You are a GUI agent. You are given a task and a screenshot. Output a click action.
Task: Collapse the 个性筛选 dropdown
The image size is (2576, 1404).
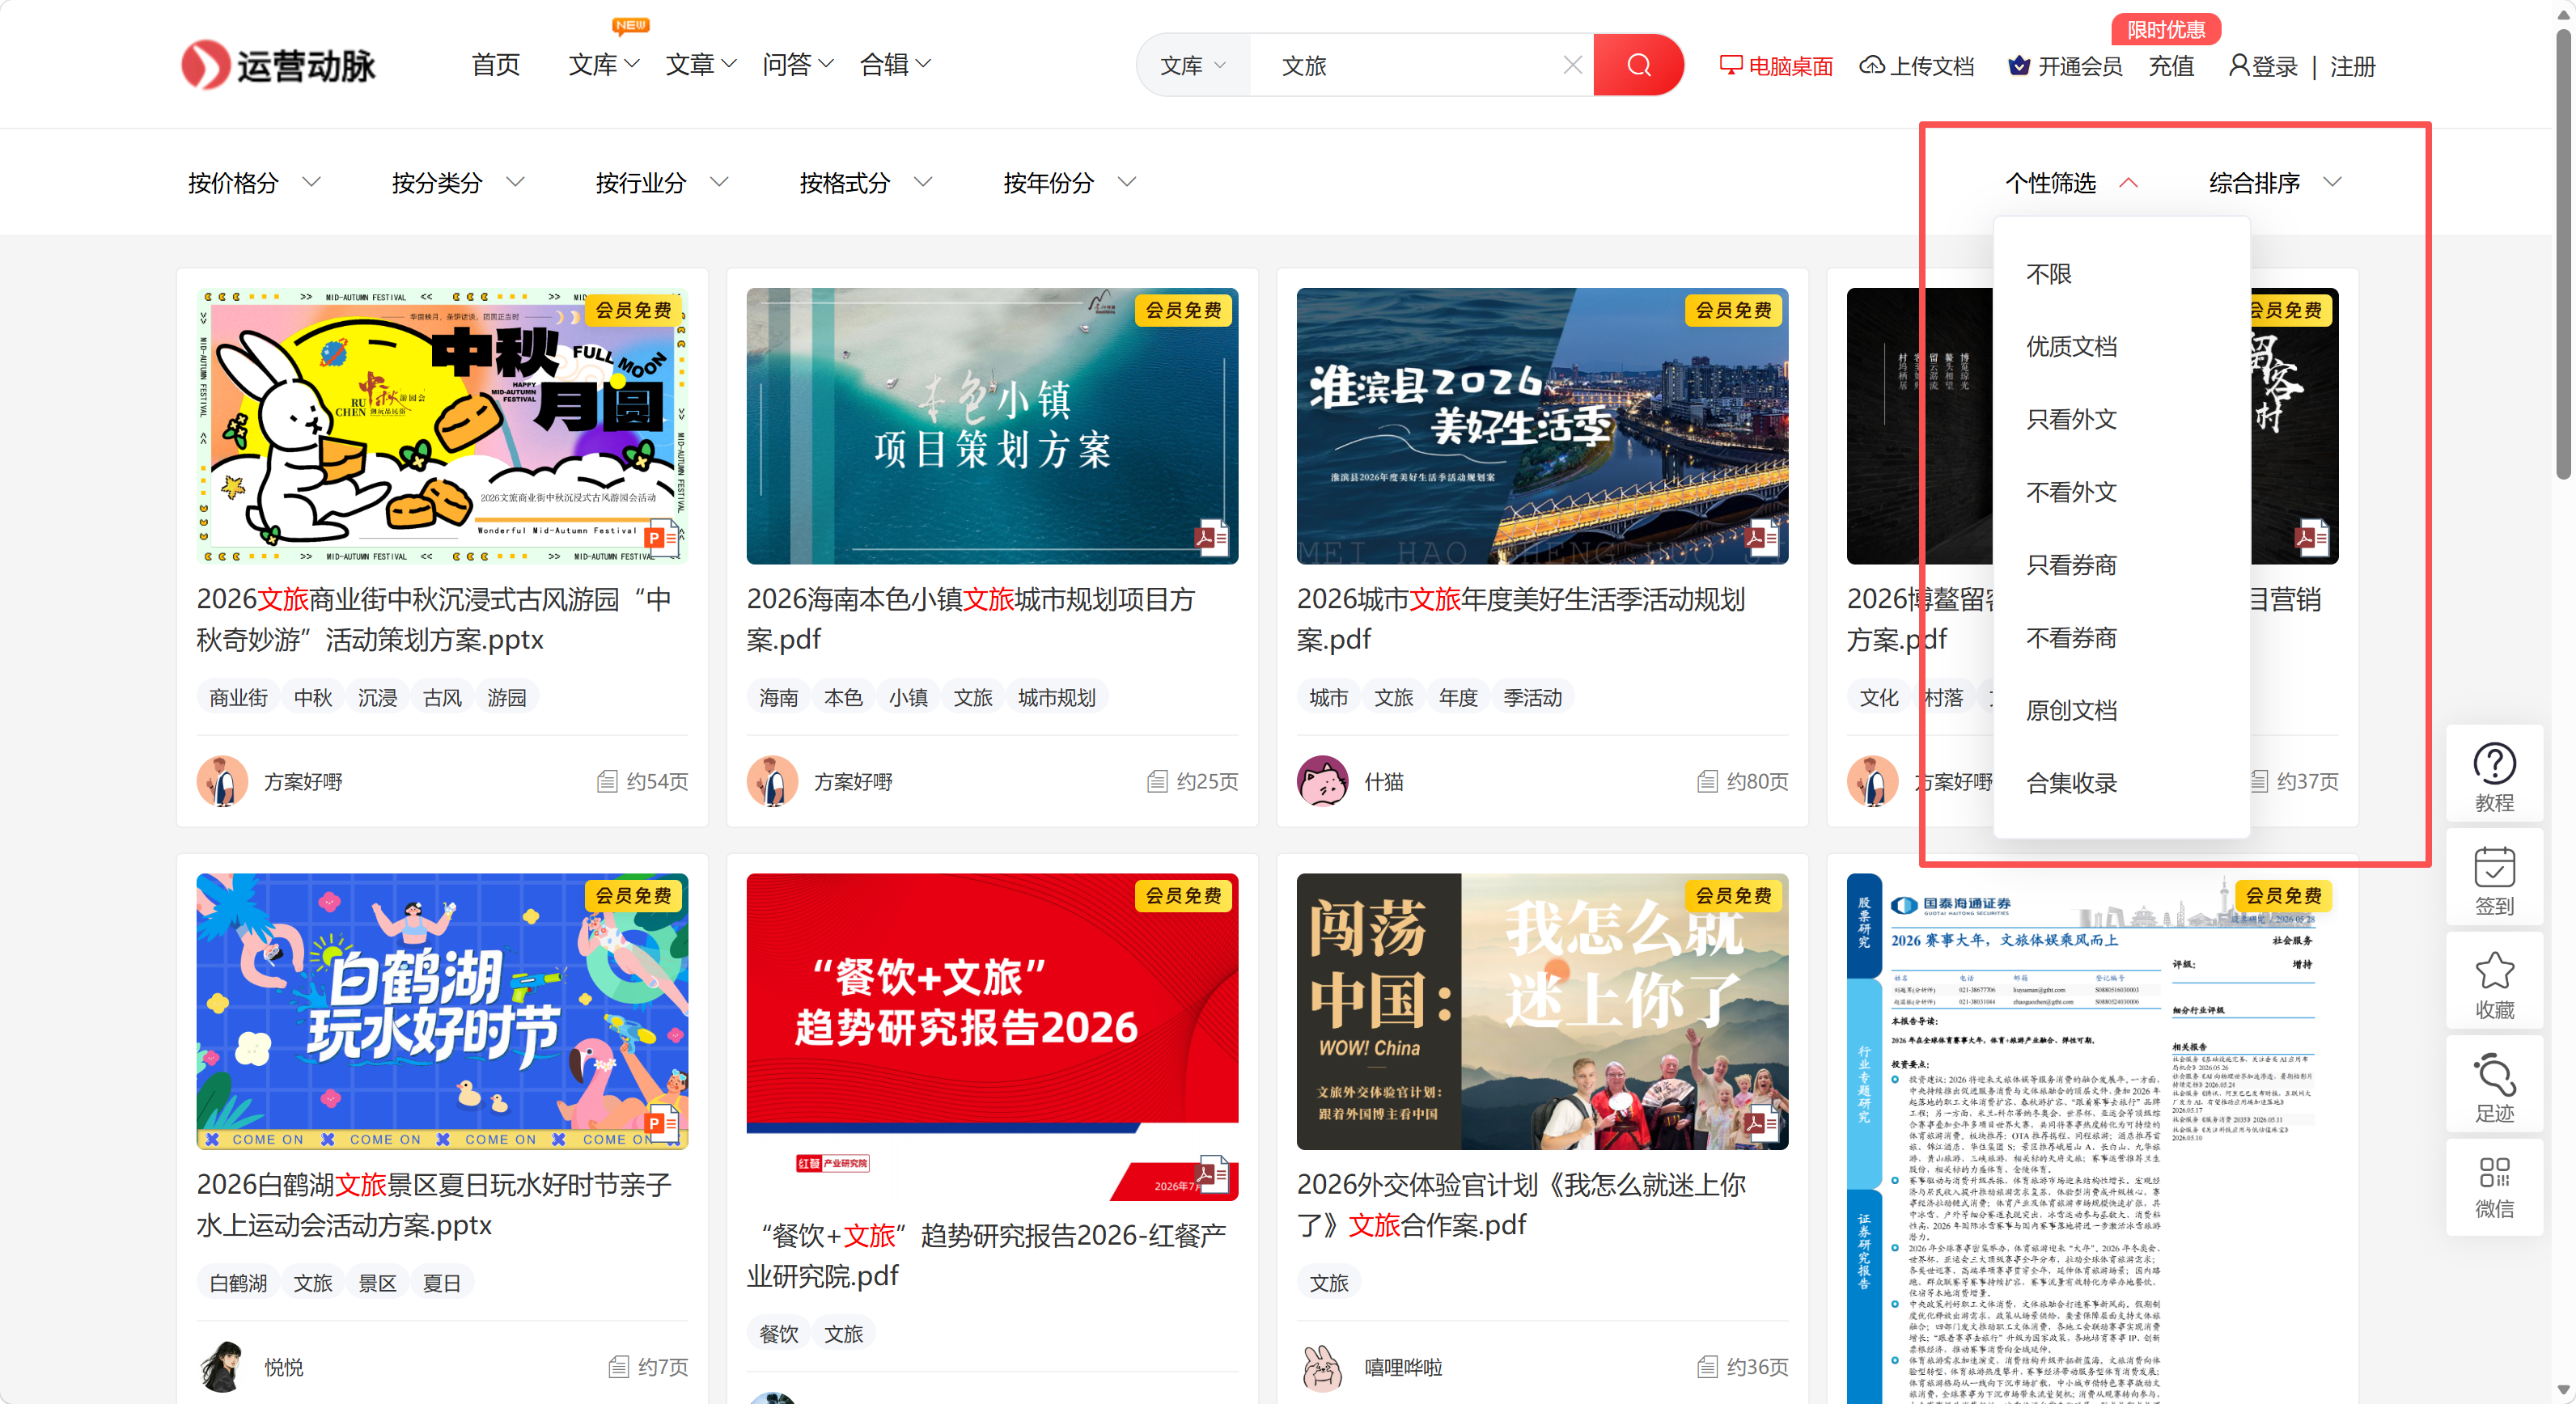2071,183
